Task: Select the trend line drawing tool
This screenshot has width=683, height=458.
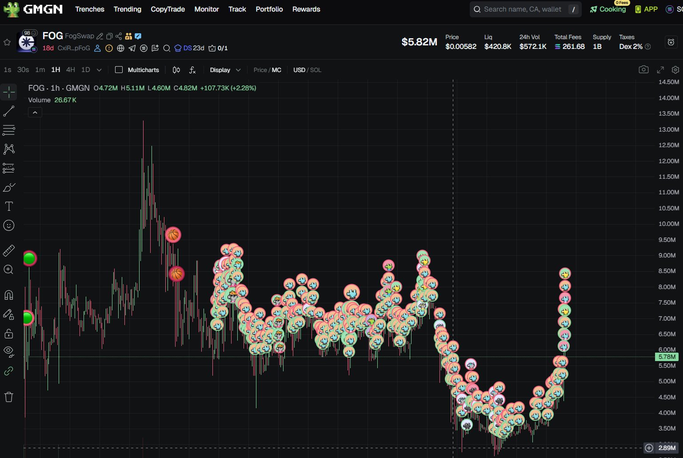Action: tap(9, 111)
